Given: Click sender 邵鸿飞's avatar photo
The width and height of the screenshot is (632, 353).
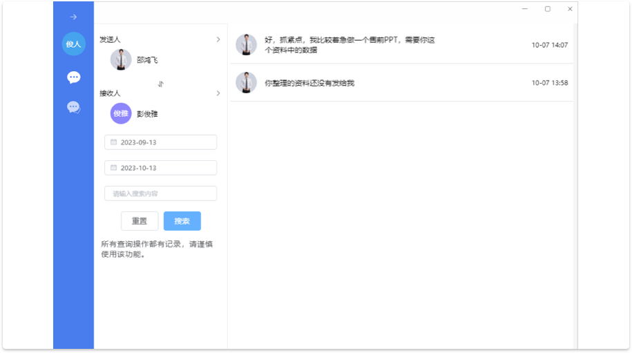Looking at the screenshot, I should click(x=121, y=60).
